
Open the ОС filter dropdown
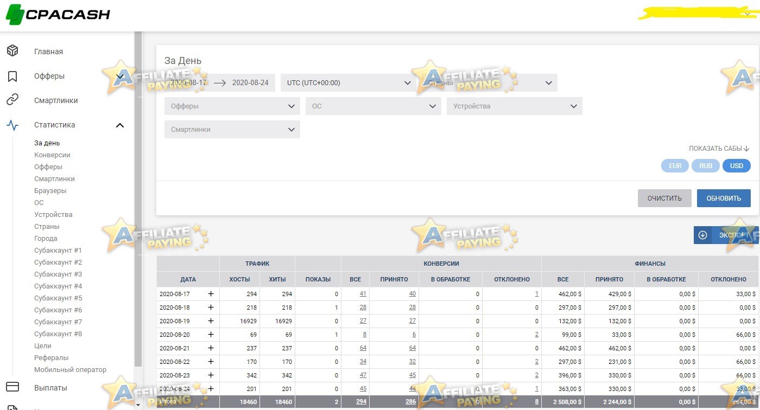tap(373, 106)
